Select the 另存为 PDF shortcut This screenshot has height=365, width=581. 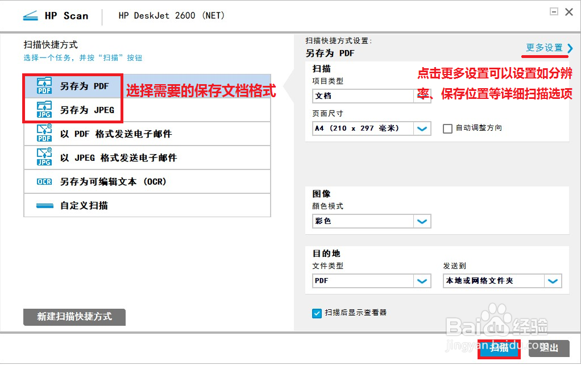tap(147, 86)
